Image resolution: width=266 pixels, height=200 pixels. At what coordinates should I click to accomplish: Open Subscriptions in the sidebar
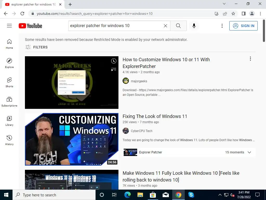(x=9, y=102)
